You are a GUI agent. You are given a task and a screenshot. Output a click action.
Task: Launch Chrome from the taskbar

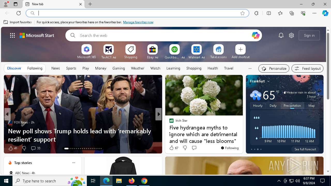point(144,181)
